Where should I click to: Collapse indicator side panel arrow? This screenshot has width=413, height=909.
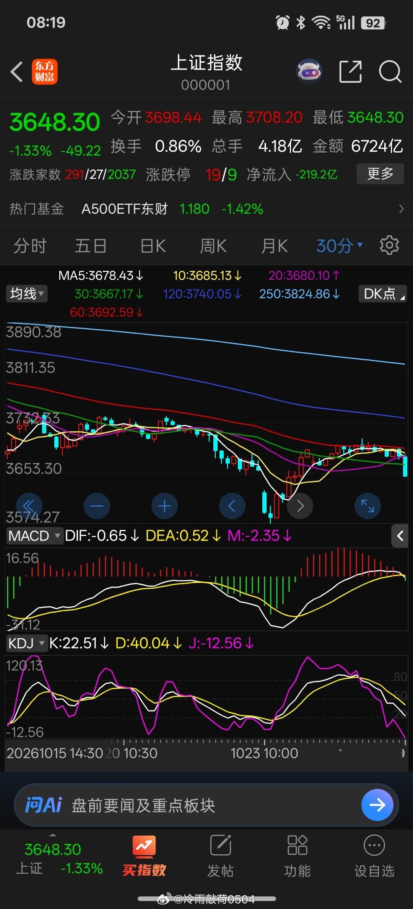tap(400, 536)
